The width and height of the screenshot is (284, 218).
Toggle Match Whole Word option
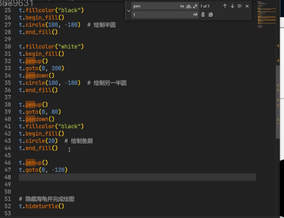coord(189,6)
